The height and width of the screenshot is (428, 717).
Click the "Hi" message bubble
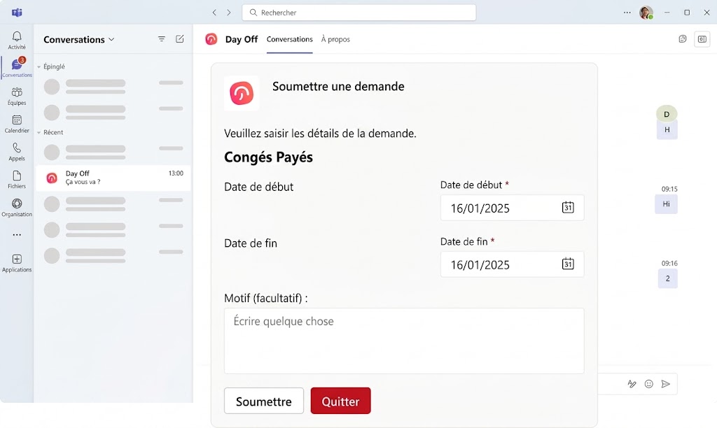667,204
